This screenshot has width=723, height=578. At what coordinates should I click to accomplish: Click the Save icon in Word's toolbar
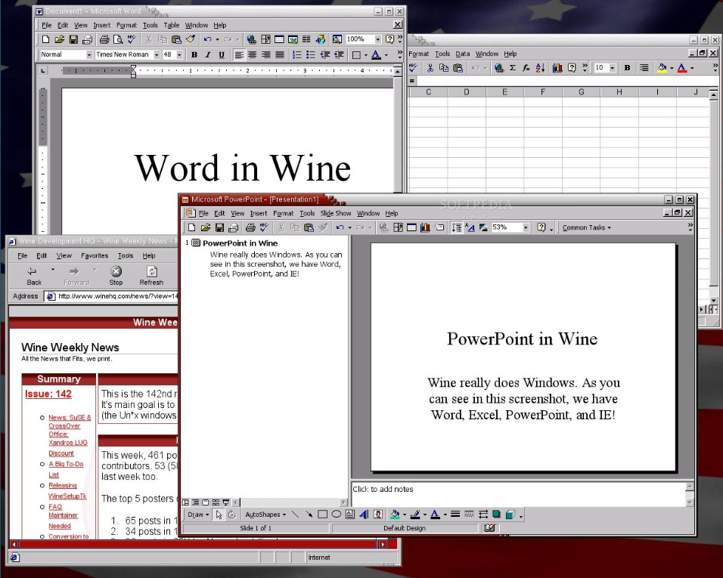[x=73, y=39]
